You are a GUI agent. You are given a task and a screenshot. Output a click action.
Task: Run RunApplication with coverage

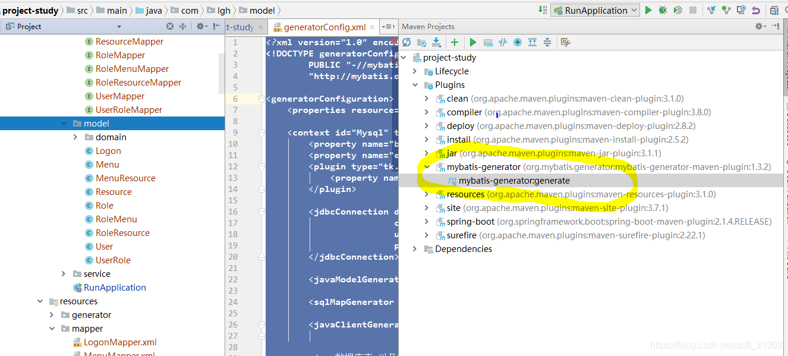(677, 10)
